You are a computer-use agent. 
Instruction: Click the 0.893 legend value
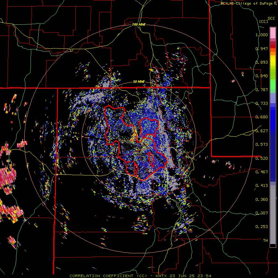(262, 62)
